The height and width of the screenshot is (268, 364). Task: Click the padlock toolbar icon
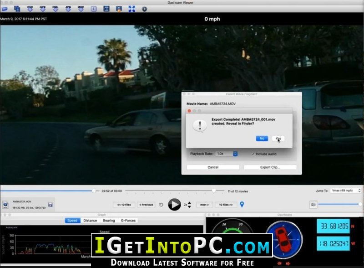click(119, 9)
